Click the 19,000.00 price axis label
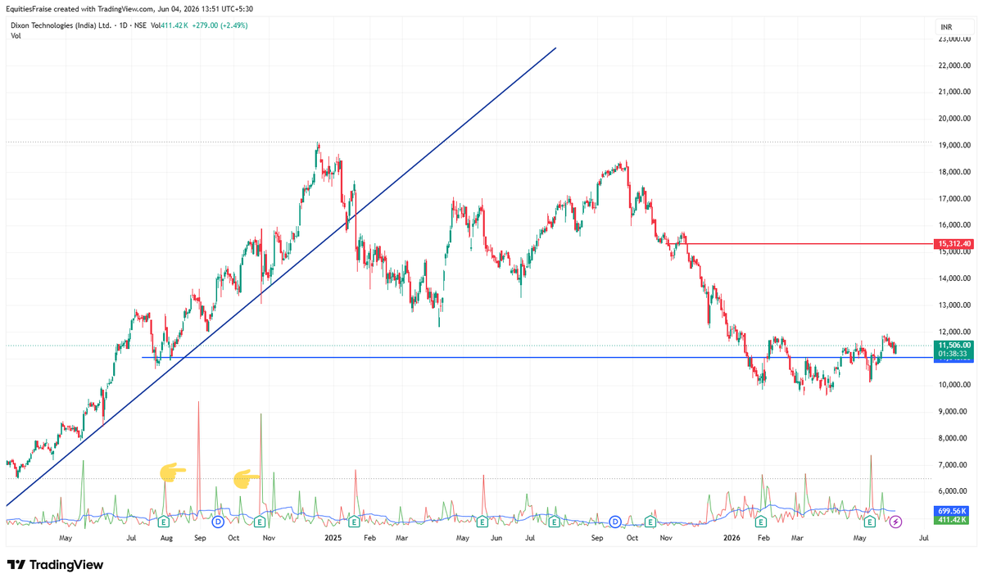983x583 pixels. tap(955, 145)
